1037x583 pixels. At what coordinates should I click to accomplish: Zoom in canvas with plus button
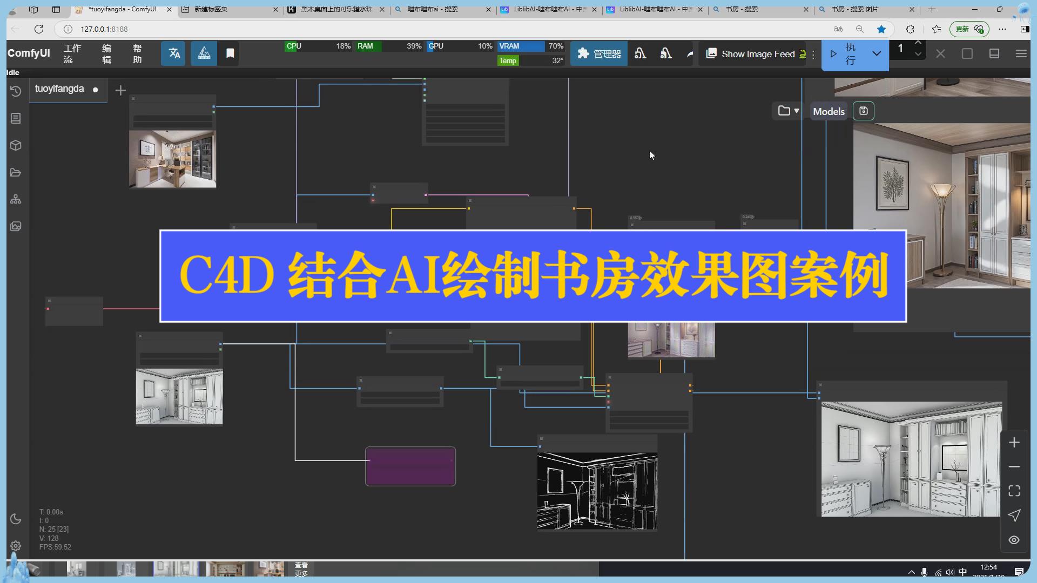point(1014,443)
